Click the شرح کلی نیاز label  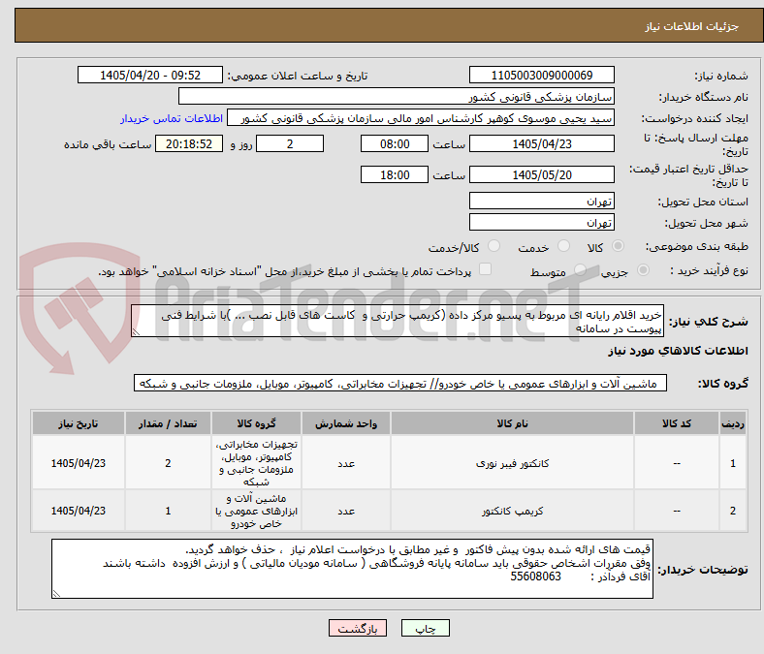(x=708, y=322)
